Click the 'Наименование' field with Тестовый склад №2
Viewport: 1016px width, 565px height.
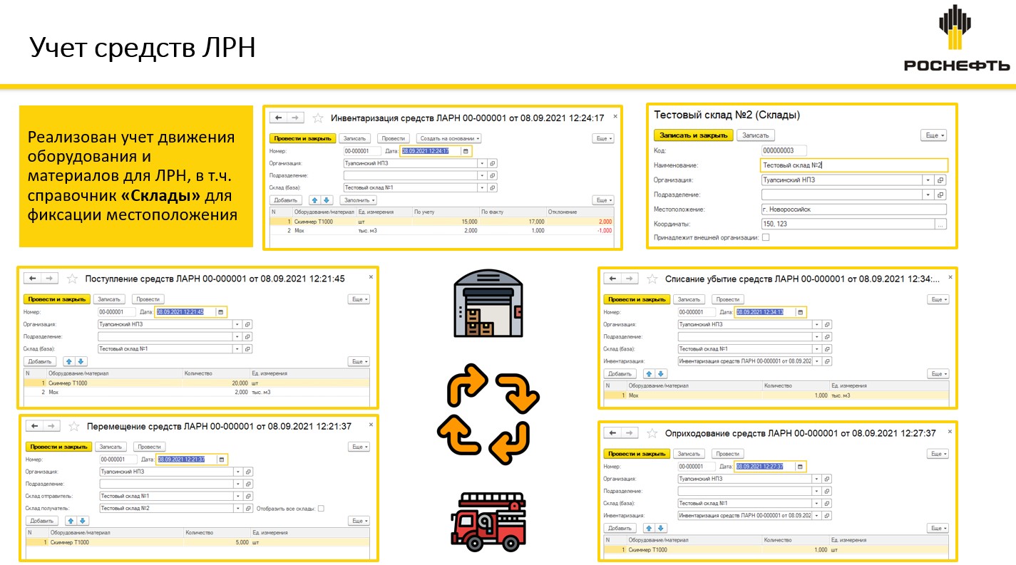[x=853, y=165]
